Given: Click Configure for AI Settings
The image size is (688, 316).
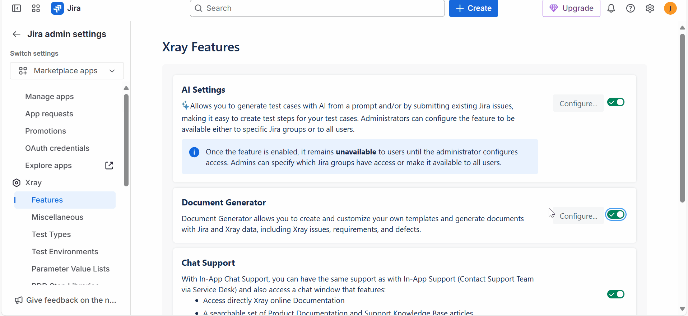Looking at the screenshot, I should [x=578, y=103].
